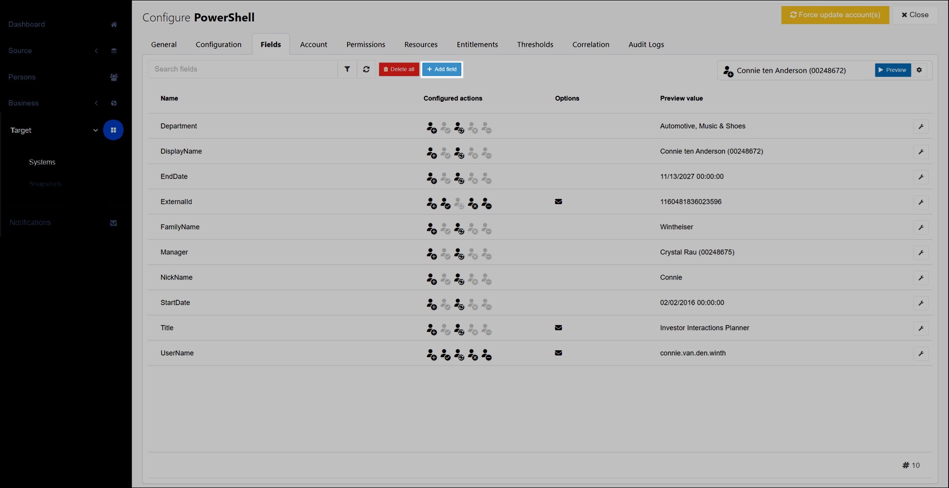Image resolution: width=949 pixels, height=488 pixels.
Task: Click Department's update-account action icon
Action: (459, 127)
